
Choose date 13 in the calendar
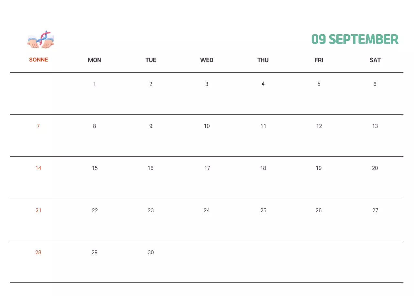point(375,126)
